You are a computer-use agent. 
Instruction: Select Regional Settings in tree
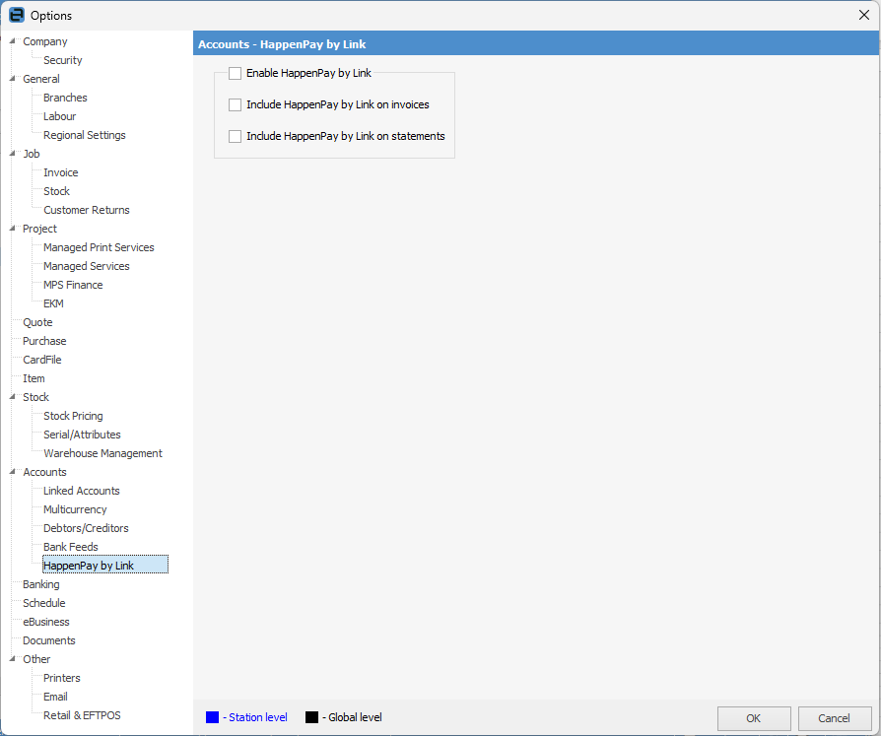(x=85, y=135)
